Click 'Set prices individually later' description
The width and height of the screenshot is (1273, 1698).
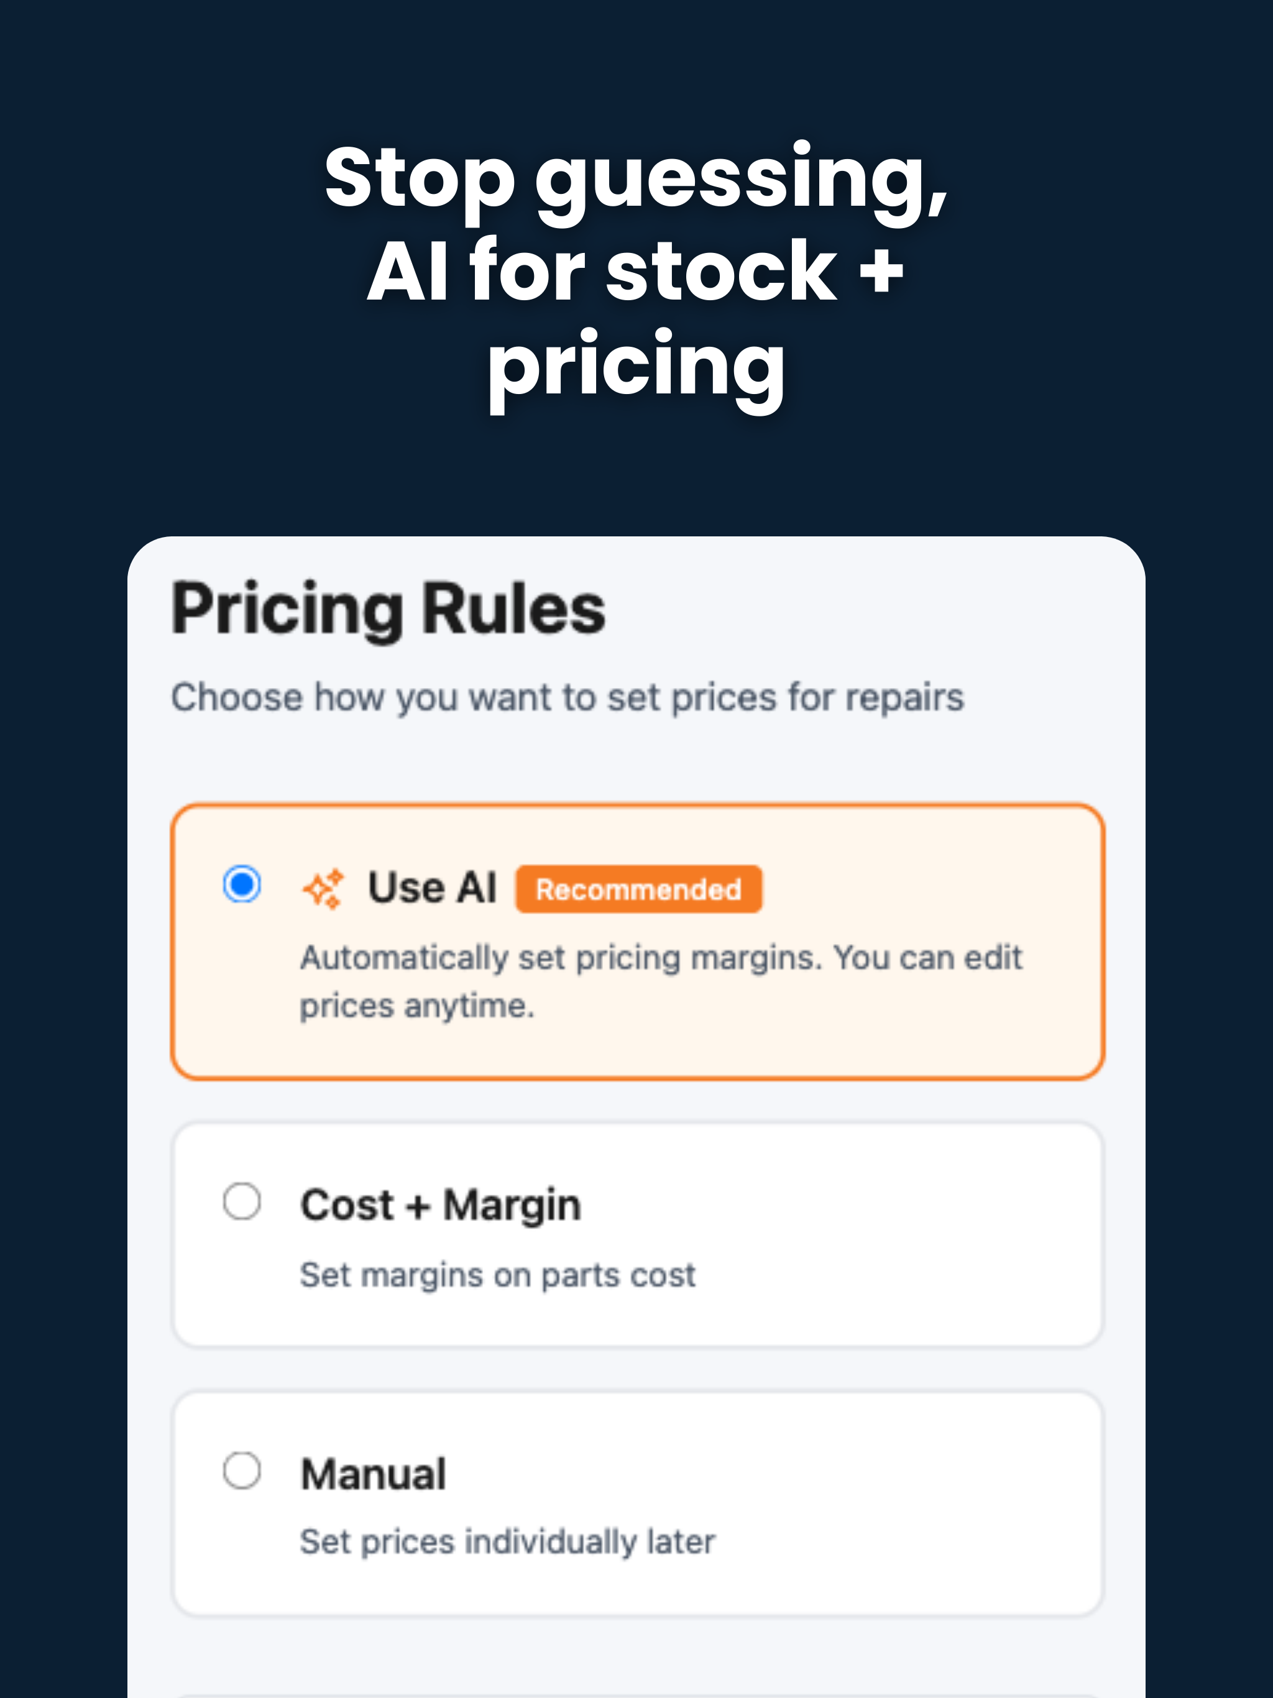(507, 1541)
